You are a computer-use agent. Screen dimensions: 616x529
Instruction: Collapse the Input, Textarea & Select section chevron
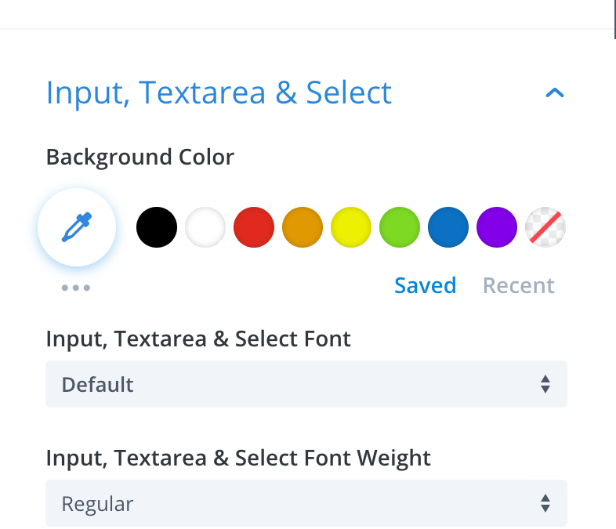[x=554, y=93]
